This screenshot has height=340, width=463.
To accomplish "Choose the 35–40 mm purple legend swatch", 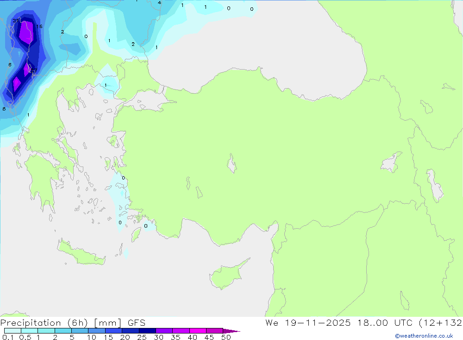I will tap(181, 331).
